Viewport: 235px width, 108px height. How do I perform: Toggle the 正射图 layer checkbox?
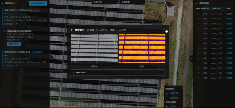(x=167, y=106)
